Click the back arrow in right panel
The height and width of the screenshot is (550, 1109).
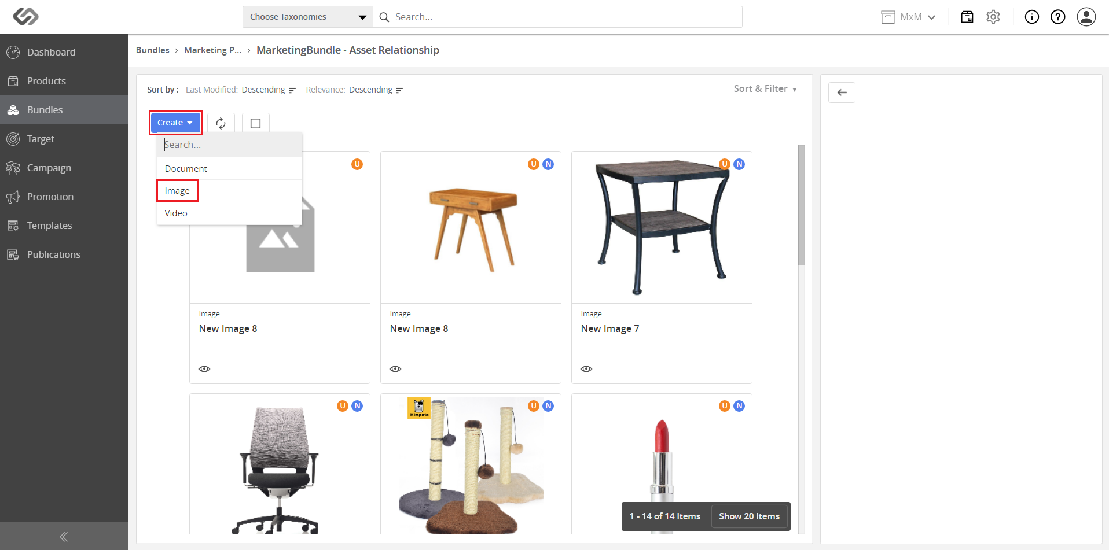pos(842,93)
